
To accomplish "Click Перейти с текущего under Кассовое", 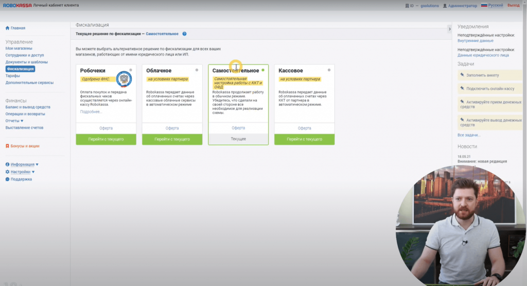I will pos(305,139).
